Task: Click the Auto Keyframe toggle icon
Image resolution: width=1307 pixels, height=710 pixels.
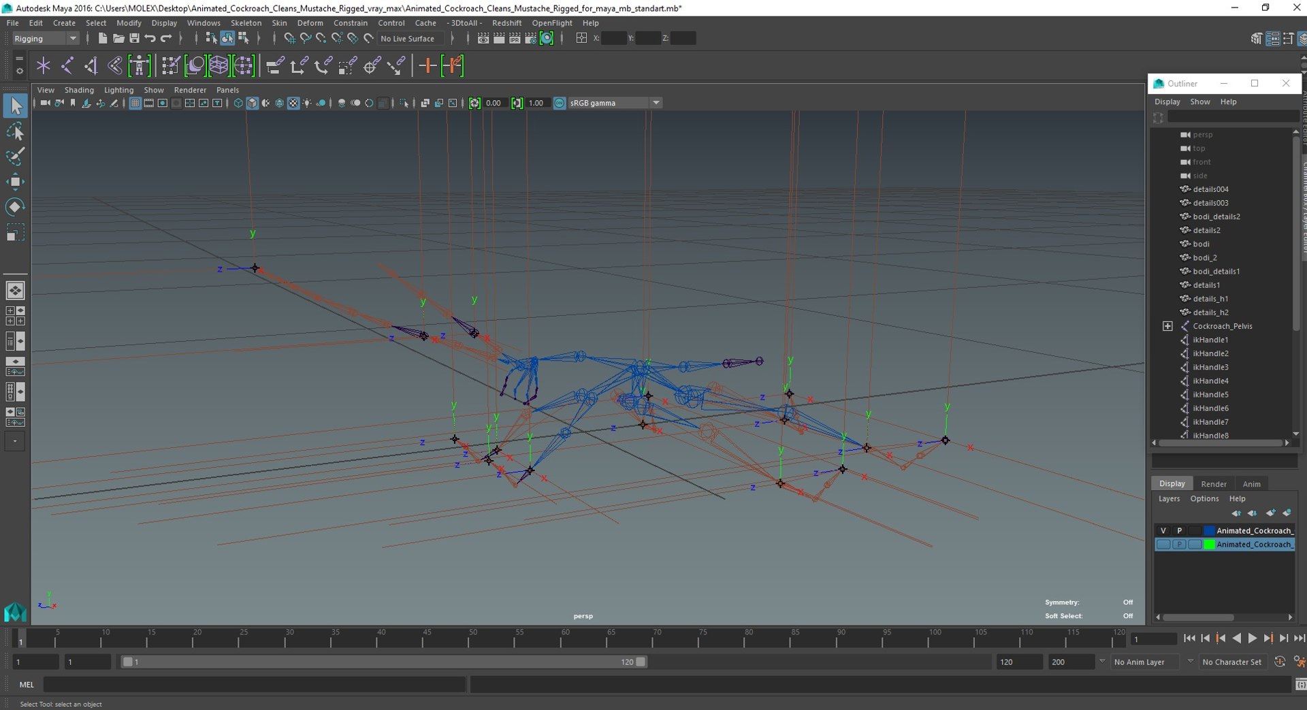Action: 1280,662
